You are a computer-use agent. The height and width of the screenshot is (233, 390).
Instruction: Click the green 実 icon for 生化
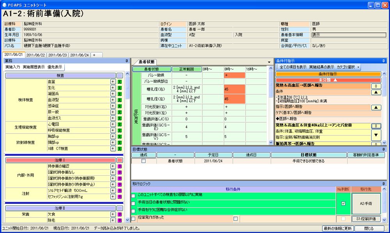(x=120, y=88)
